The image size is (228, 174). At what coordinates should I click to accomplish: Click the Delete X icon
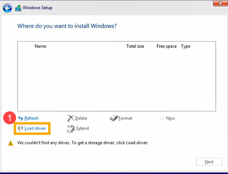(70, 118)
